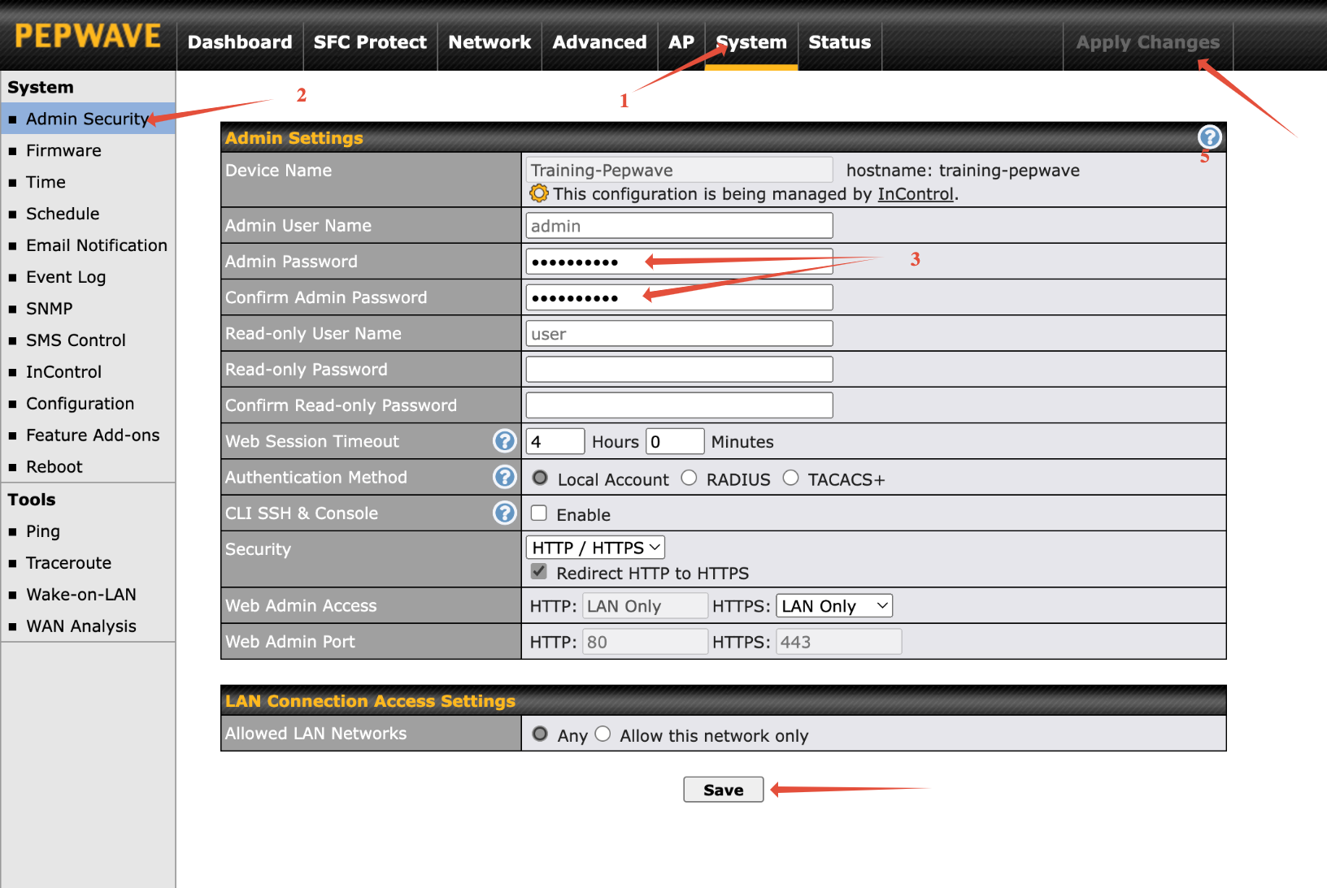The image size is (1327, 888).
Task: Click the InControl gear icon
Action: [538, 193]
